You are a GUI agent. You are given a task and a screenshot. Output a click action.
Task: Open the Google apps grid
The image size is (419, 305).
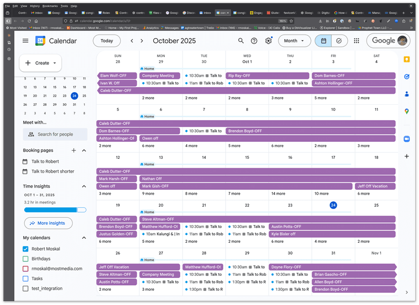pyautogui.click(x=357, y=41)
